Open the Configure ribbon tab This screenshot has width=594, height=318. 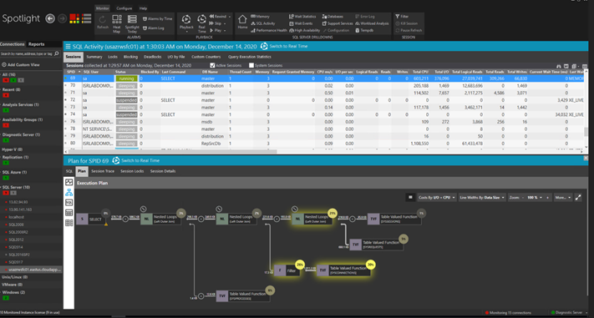(124, 8)
